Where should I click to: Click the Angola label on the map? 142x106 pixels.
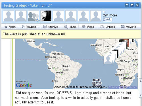pyautogui.click(x=120, y=69)
